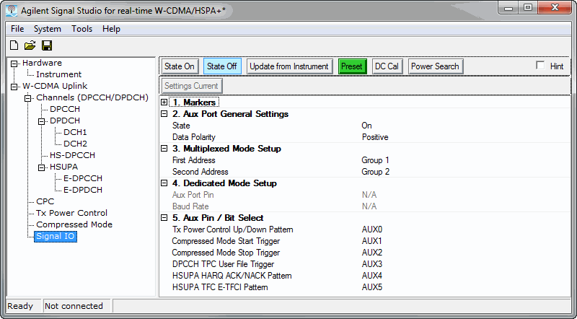The height and width of the screenshot is (319, 577).
Task: Click the 'Second Address' property label
Action: (201, 172)
